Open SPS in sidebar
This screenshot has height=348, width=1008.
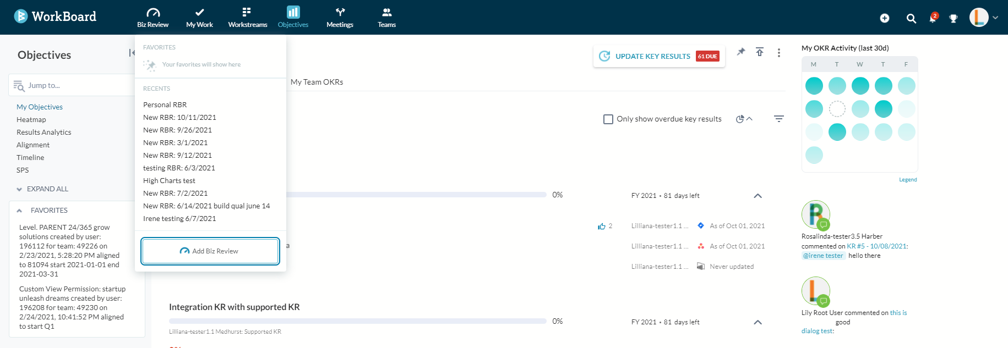pyautogui.click(x=23, y=170)
